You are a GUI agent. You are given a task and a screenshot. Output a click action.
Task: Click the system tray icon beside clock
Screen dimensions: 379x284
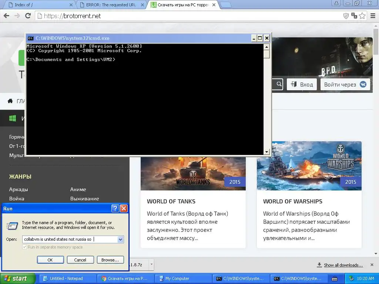pos(352,278)
